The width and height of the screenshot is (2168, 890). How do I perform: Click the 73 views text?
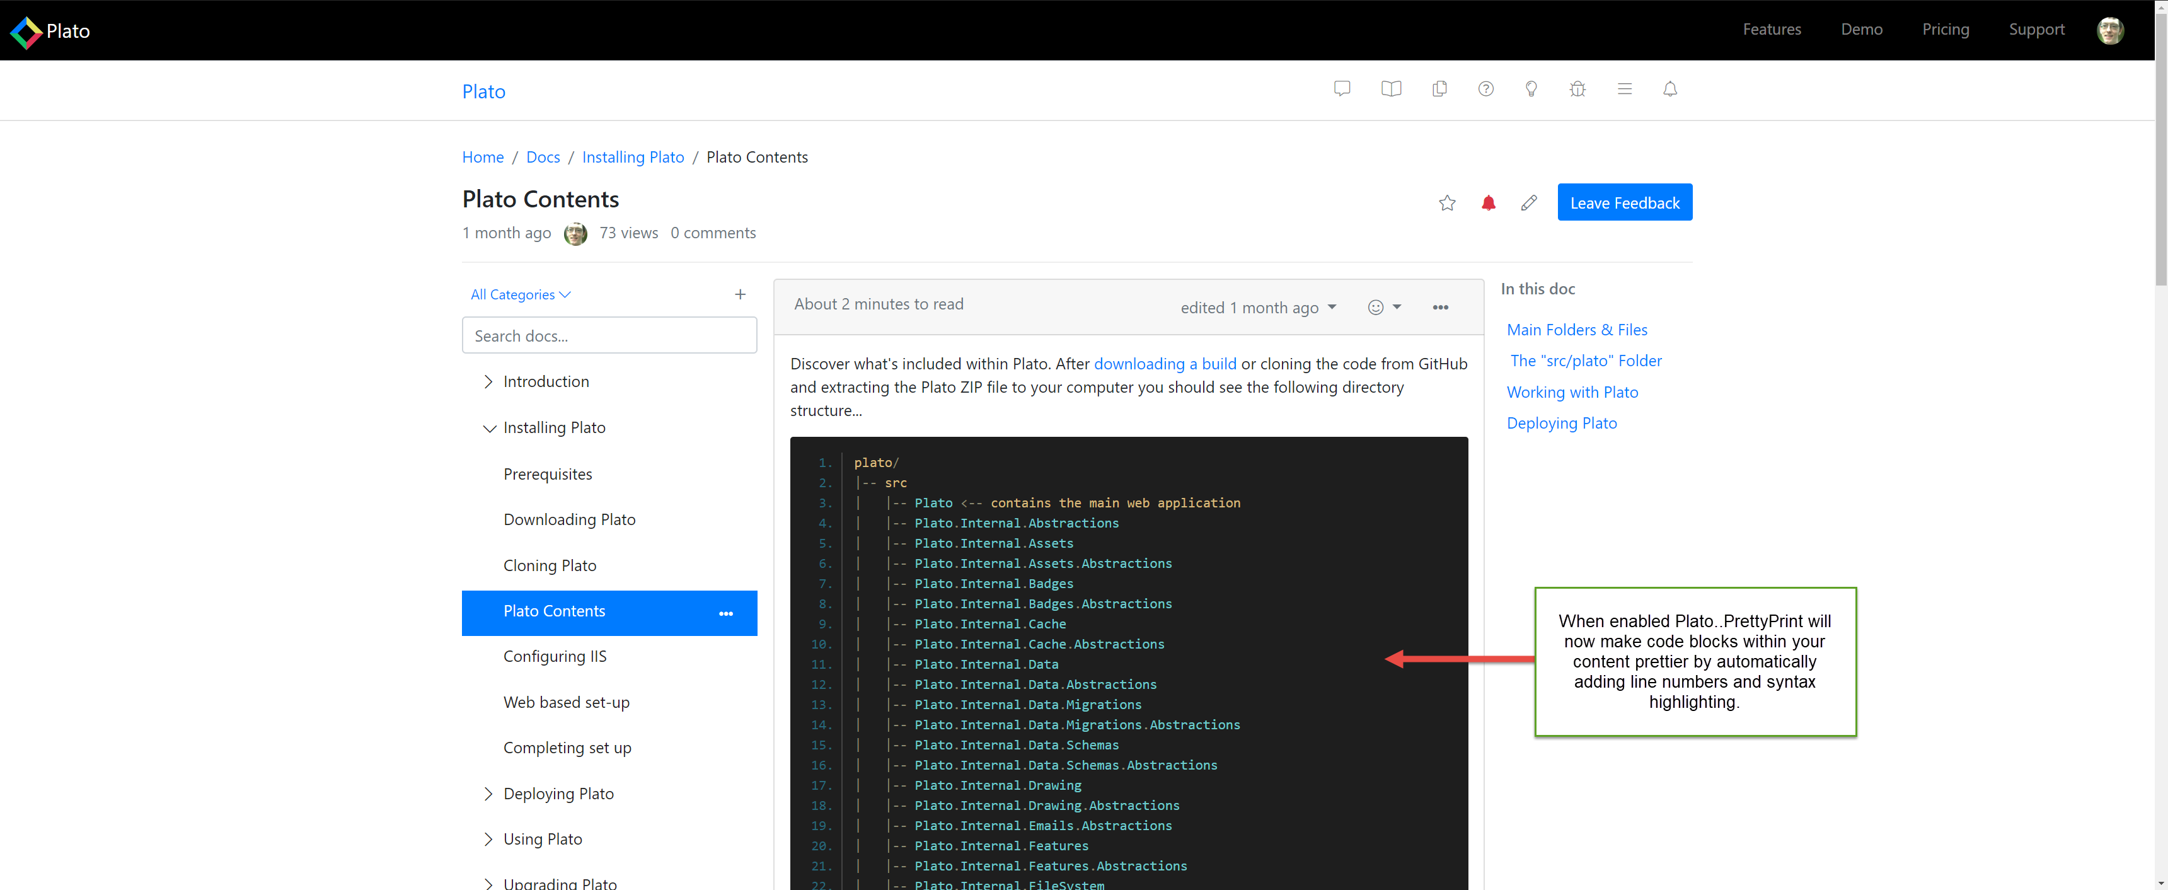tap(628, 233)
